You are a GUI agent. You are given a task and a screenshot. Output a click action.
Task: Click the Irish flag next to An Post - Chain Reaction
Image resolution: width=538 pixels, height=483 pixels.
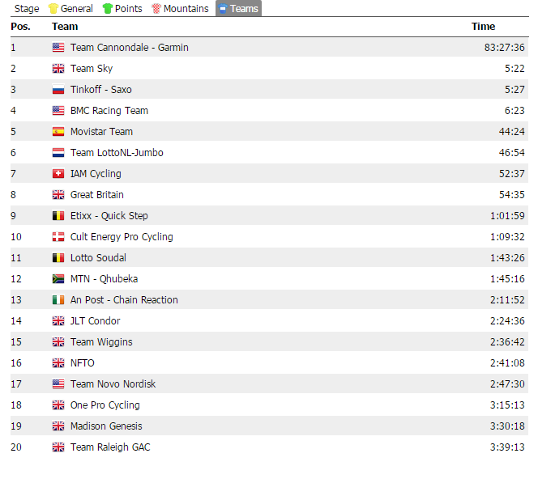58,299
